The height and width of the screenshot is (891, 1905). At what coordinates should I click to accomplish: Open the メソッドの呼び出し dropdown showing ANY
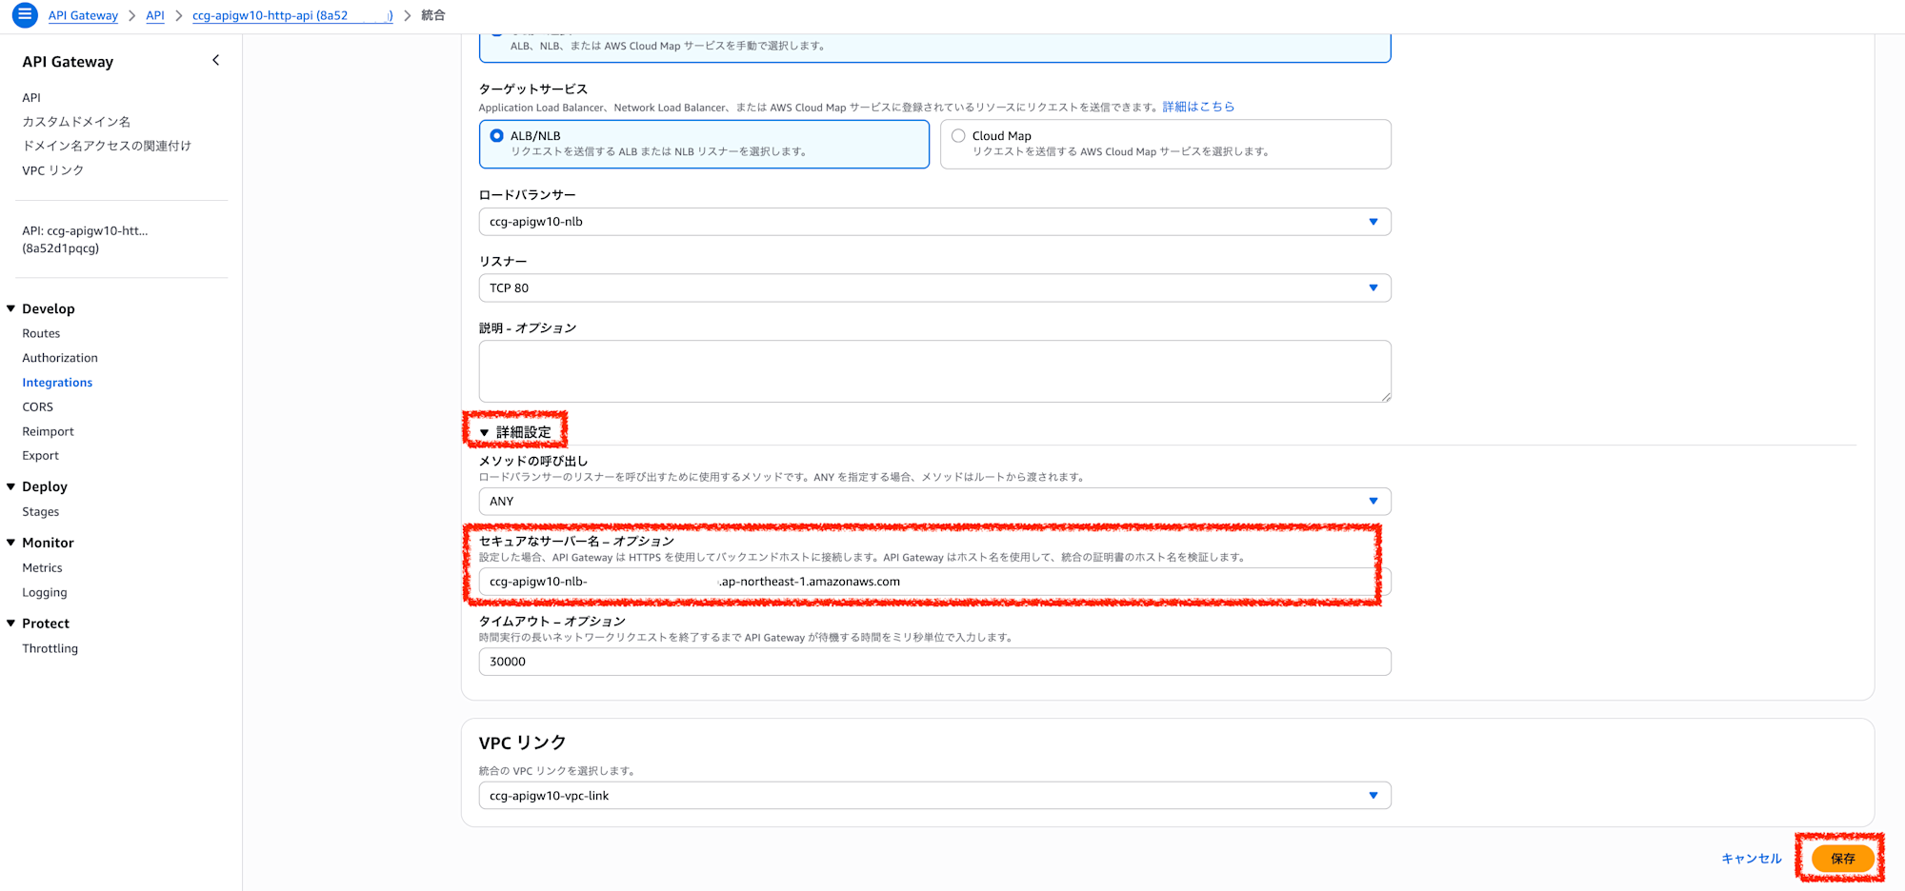click(934, 502)
